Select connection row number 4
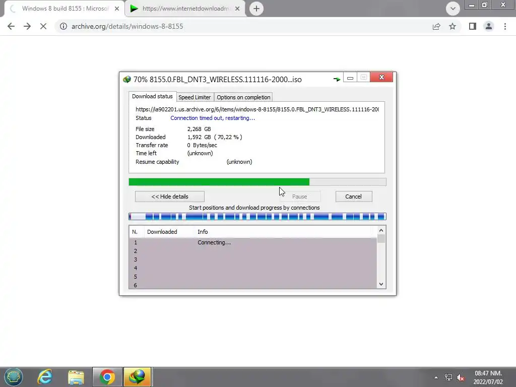516x387 pixels. tap(253, 268)
